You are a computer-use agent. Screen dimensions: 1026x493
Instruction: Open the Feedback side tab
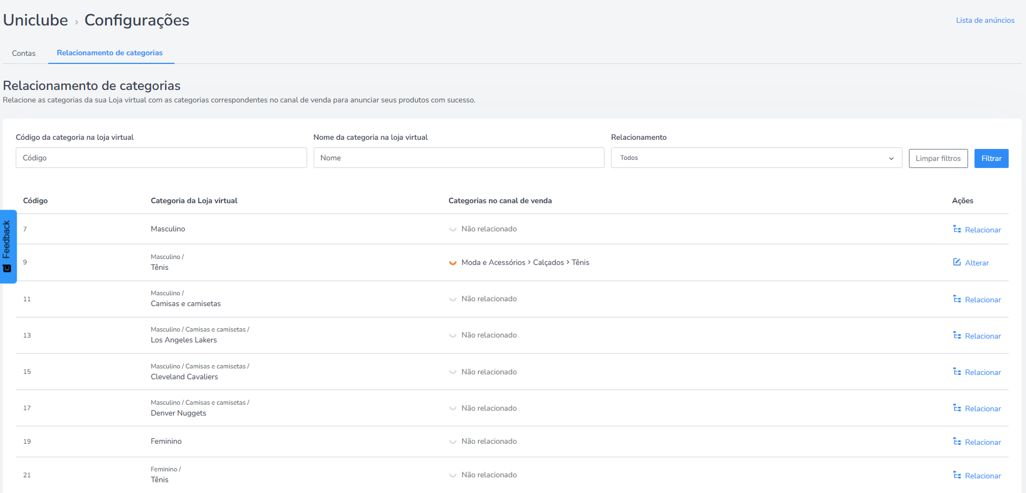(x=8, y=246)
